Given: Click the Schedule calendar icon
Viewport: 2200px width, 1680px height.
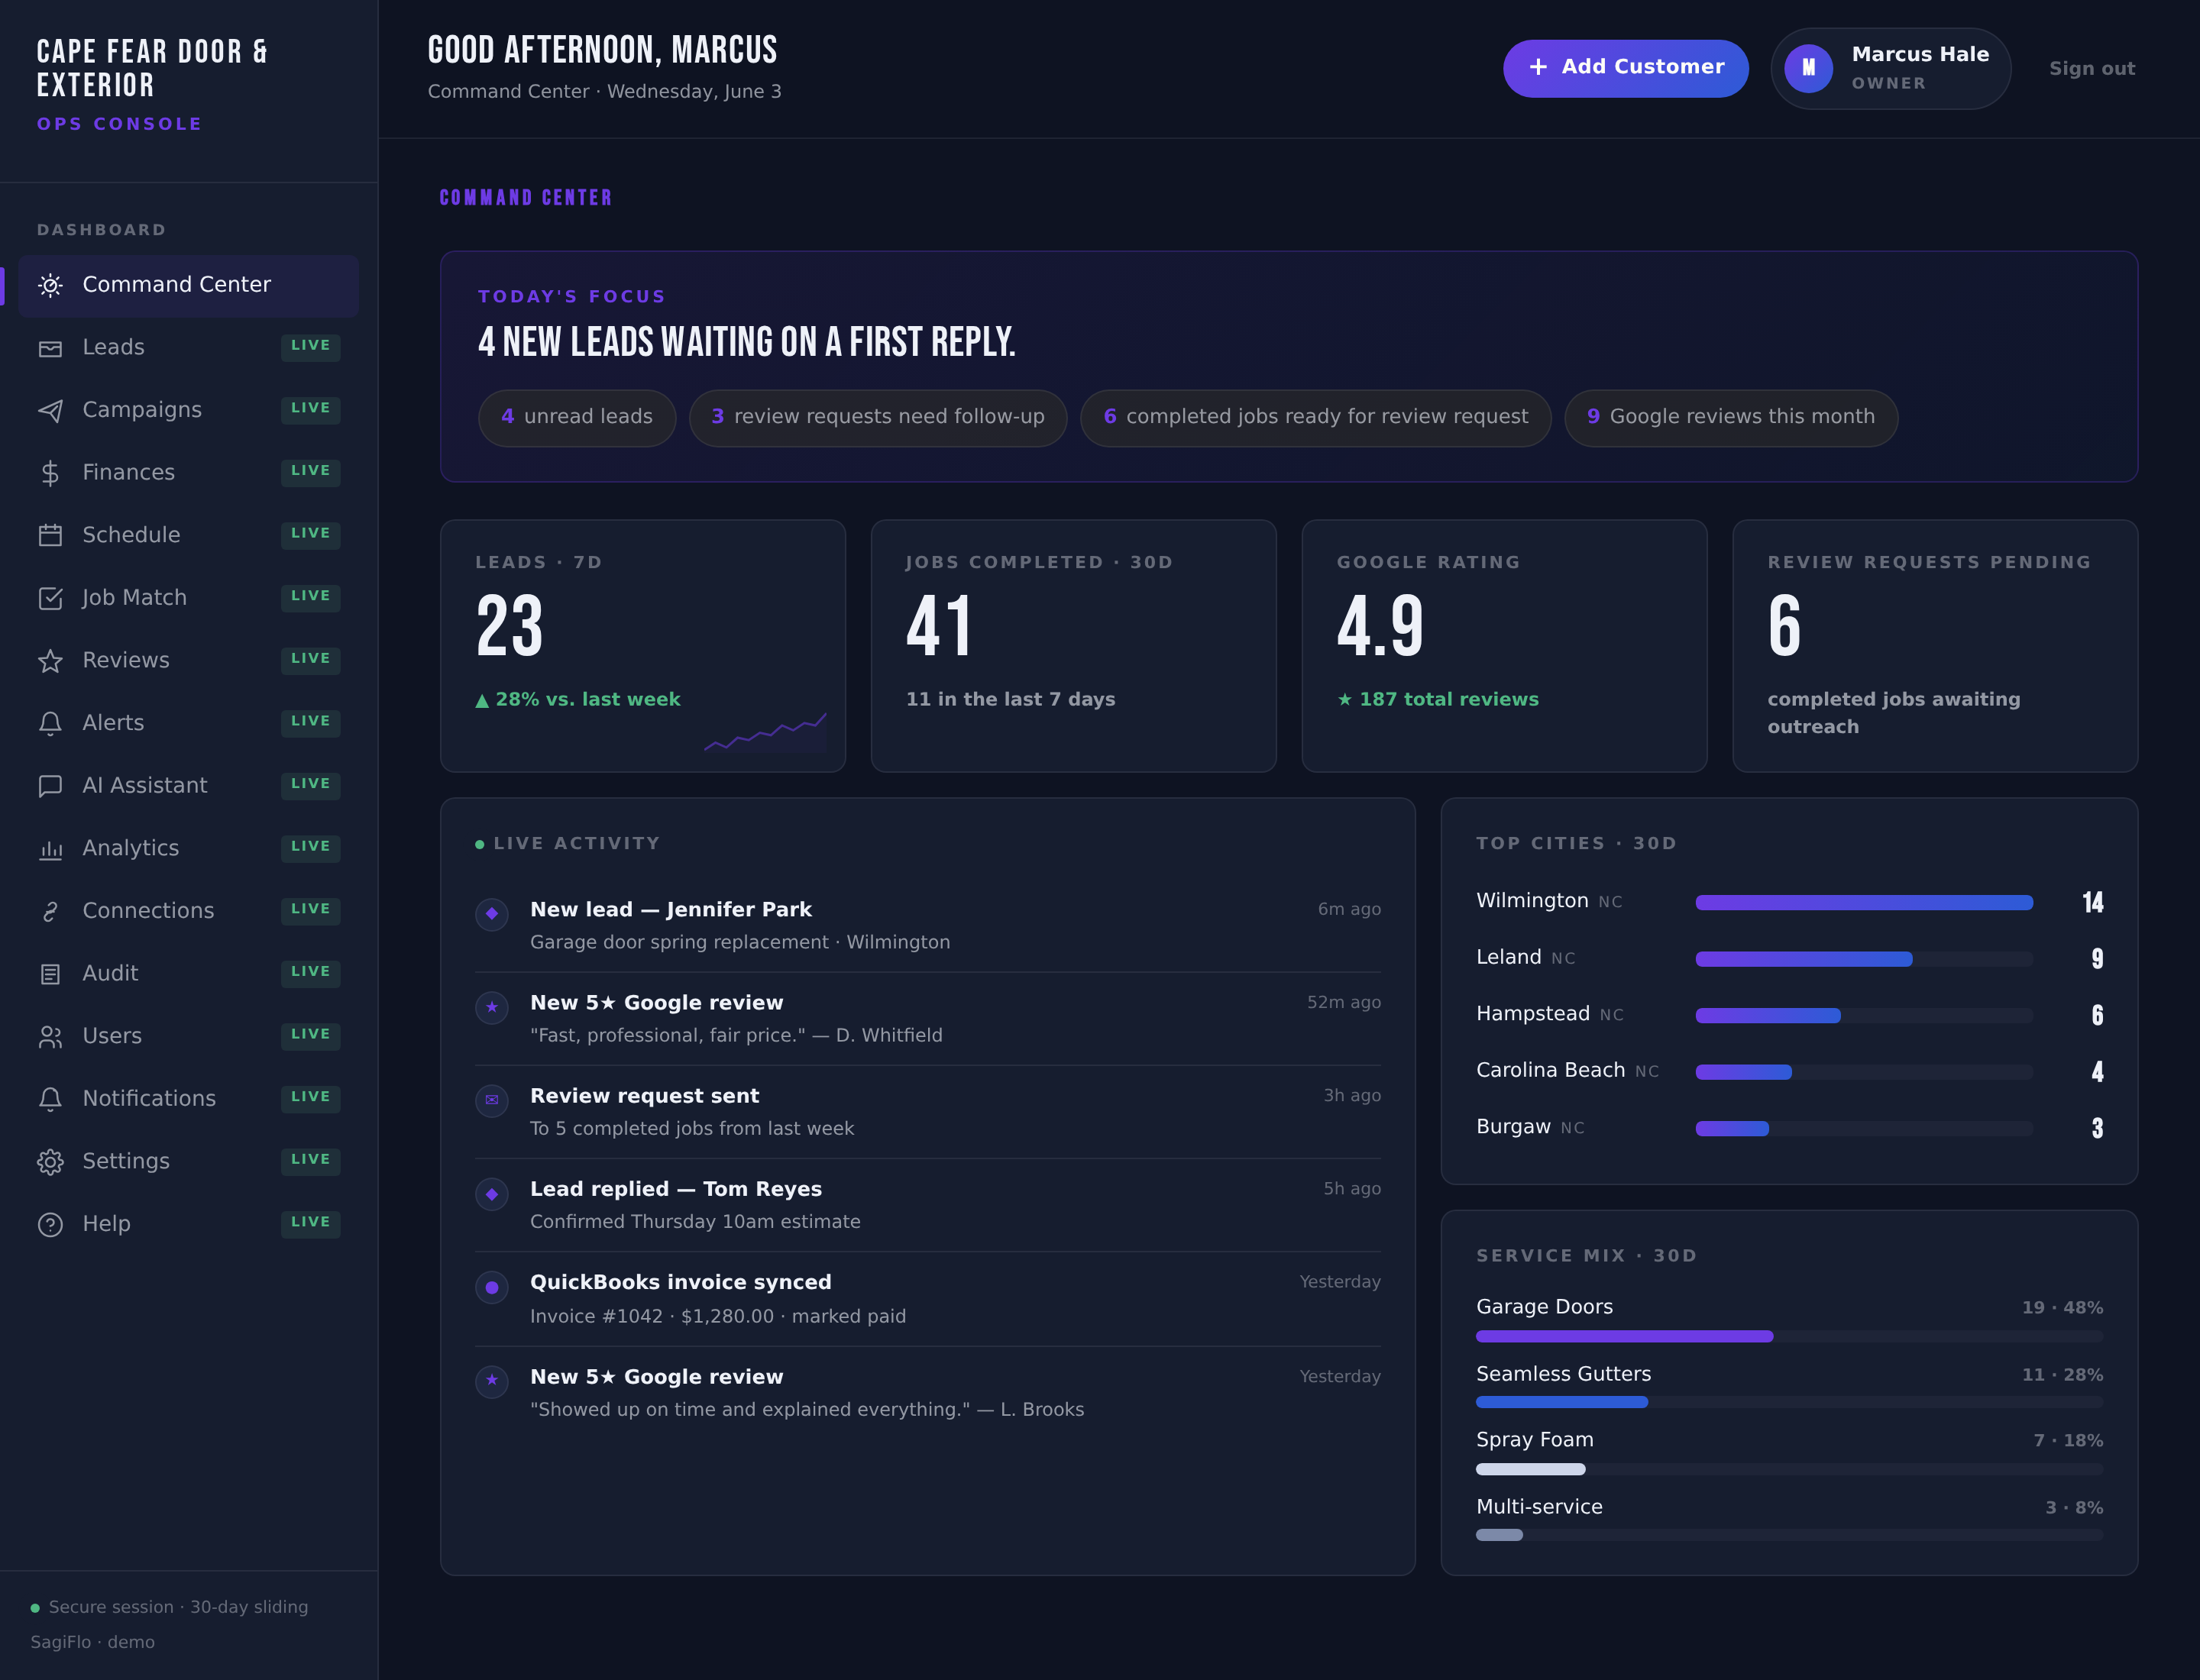Looking at the screenshot, I should click(50, 535).
